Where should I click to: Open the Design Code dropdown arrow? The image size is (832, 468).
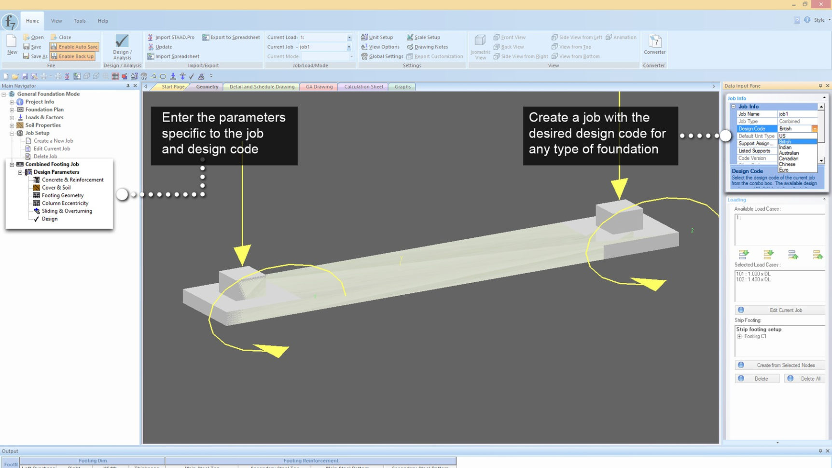(x=814, y=129)
